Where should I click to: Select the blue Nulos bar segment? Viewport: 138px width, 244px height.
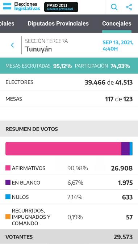tap(131, 149)
